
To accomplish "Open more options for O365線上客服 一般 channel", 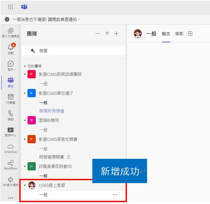I will 115,195.
